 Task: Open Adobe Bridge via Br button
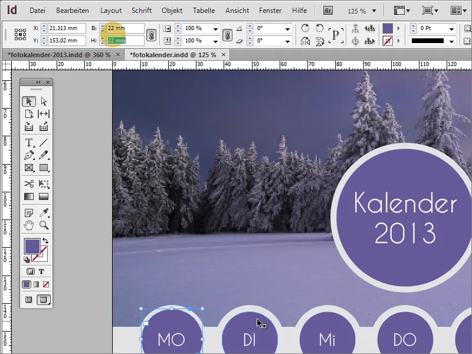328,11
